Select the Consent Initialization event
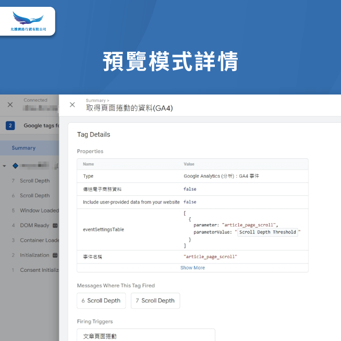The image size is (341, 341). (38, 270)
